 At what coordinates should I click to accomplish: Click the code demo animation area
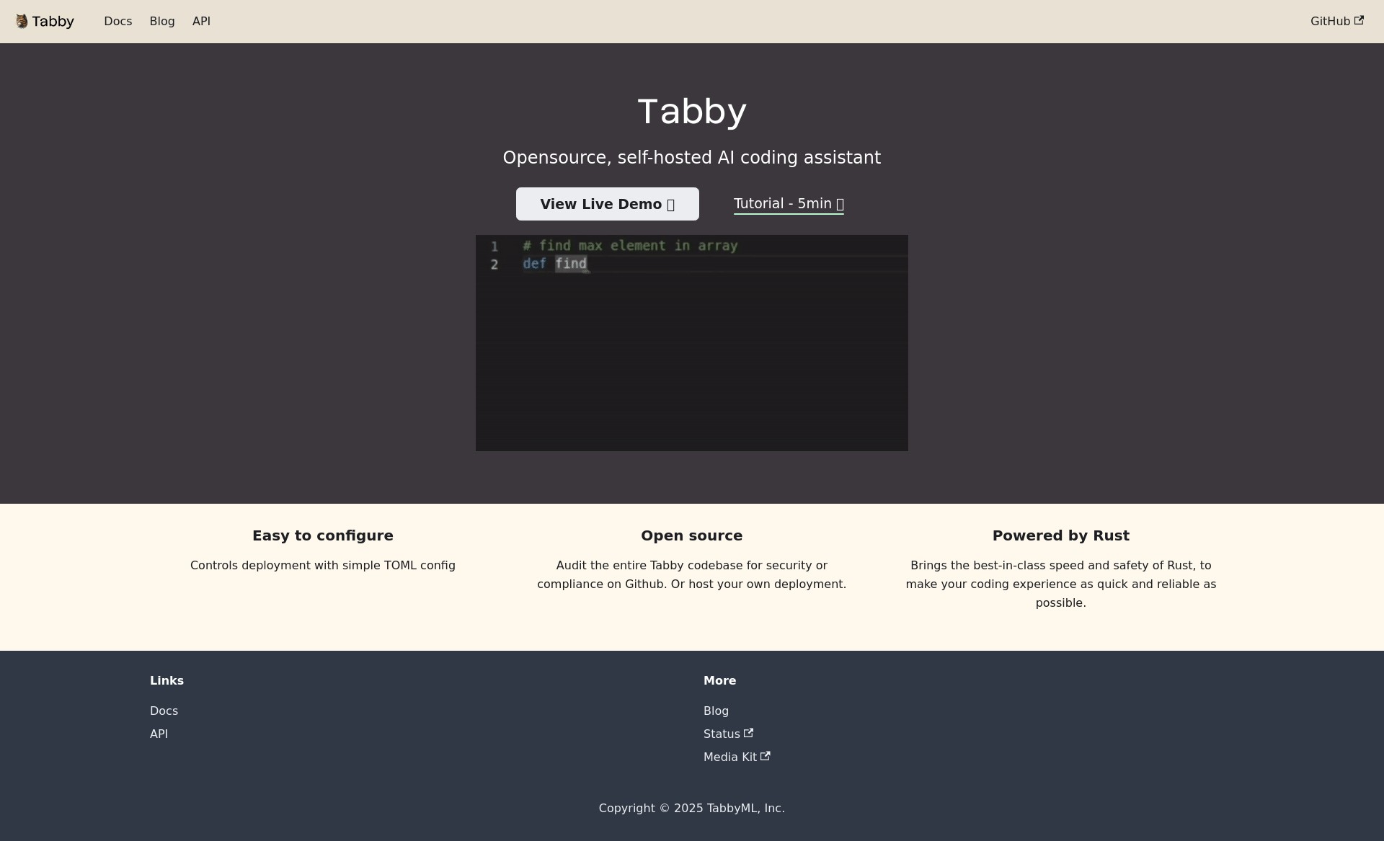(691, 343)
